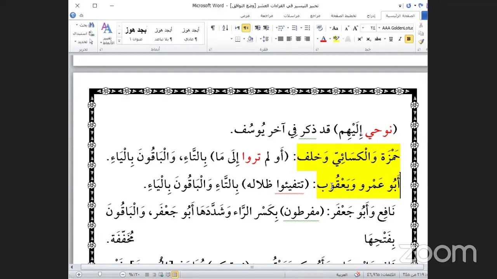The width and height of the screenshot is (497, 279).
Task: Open the Home tab الصفحة الرئيسية
Action: coord(401,16)
